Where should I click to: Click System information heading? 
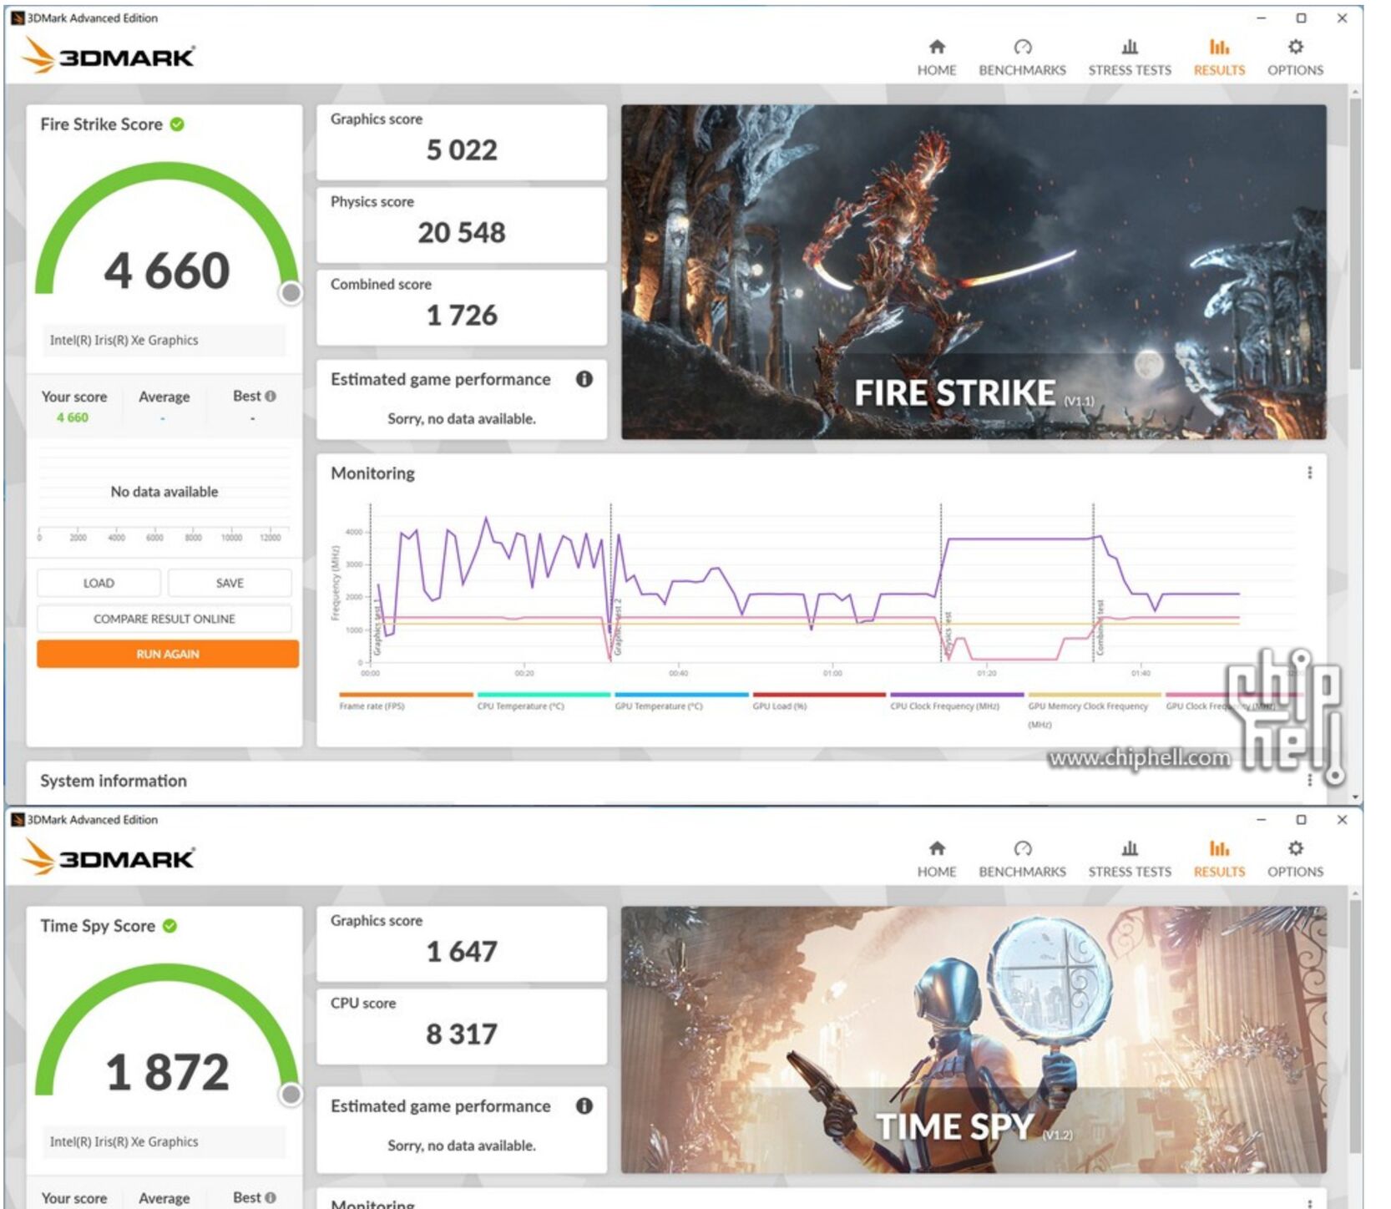click(114, 781)
